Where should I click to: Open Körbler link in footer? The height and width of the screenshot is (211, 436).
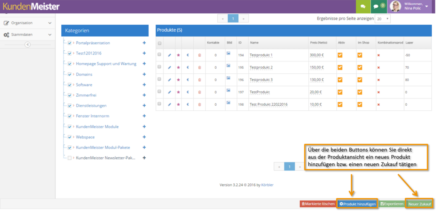267,185
